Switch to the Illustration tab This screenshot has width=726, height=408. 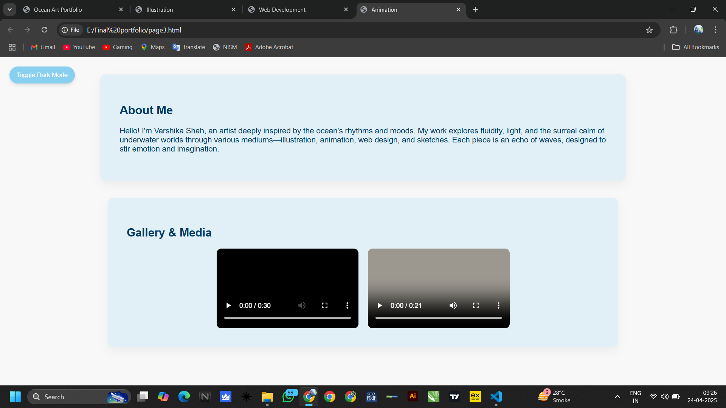pyautogui.click(x=186, y=10)
